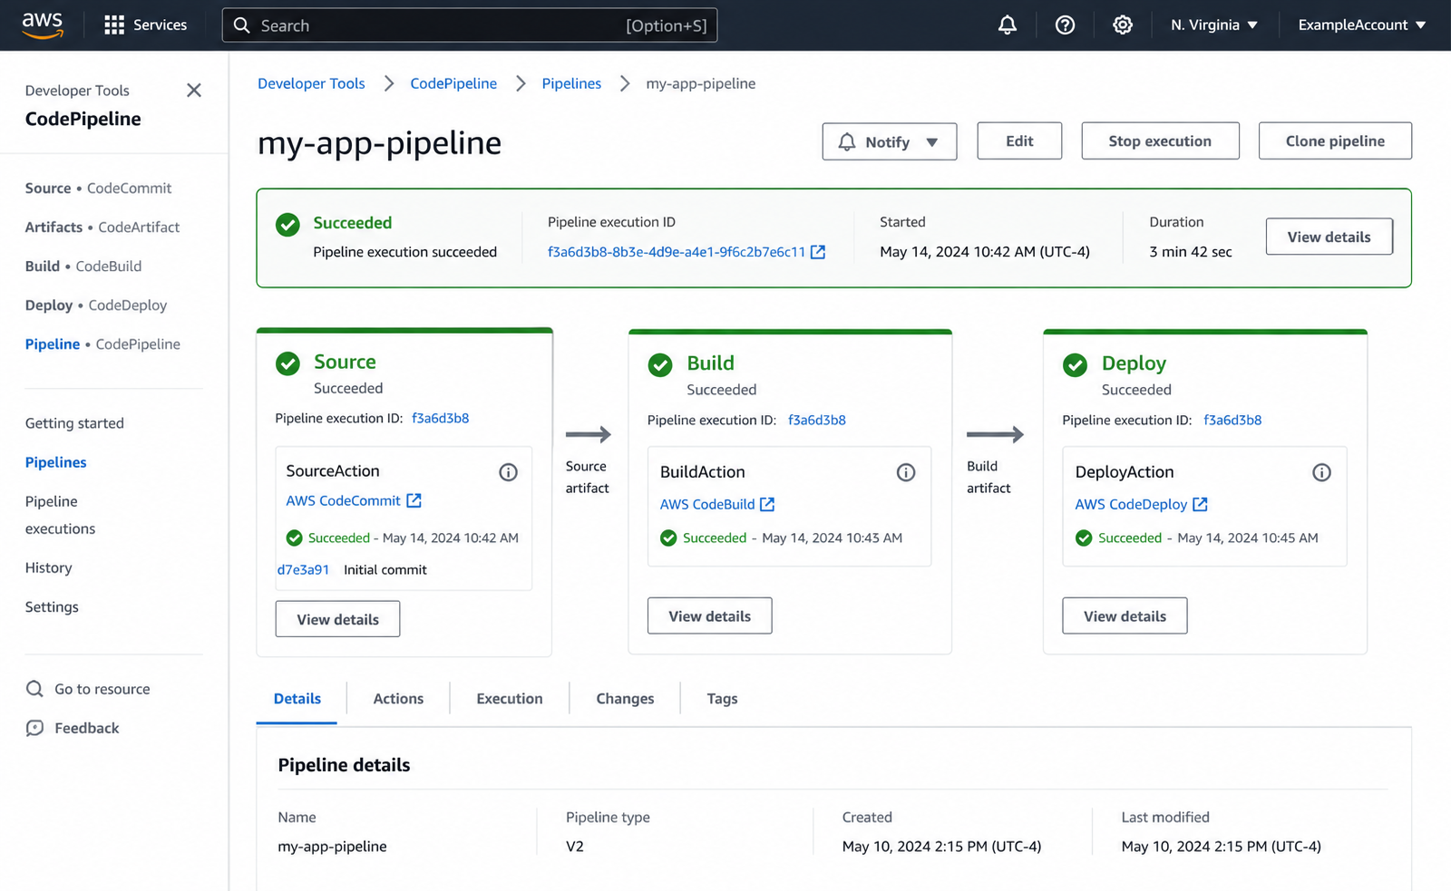This screenshot has width=1451, height=891.
Task: Click the Deploy stage green check icon
Action: point(1076,365)
